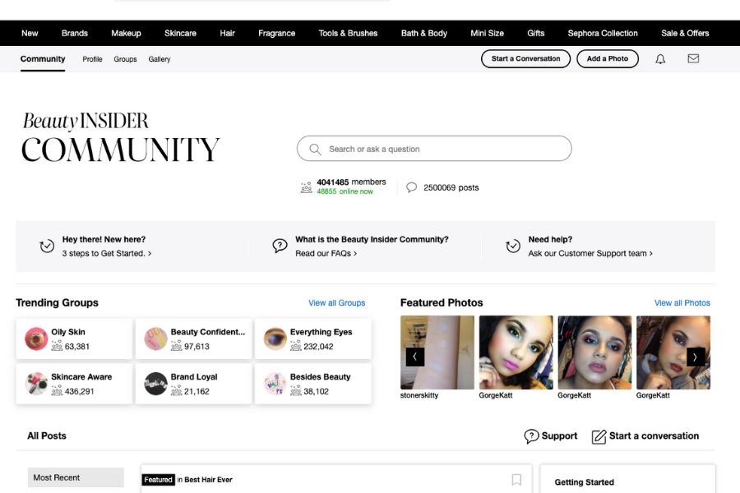Screen dimensions: 740x493
Task: Open the Oily Skin group name
Action: pyautogui.click(x=68, y=332)
